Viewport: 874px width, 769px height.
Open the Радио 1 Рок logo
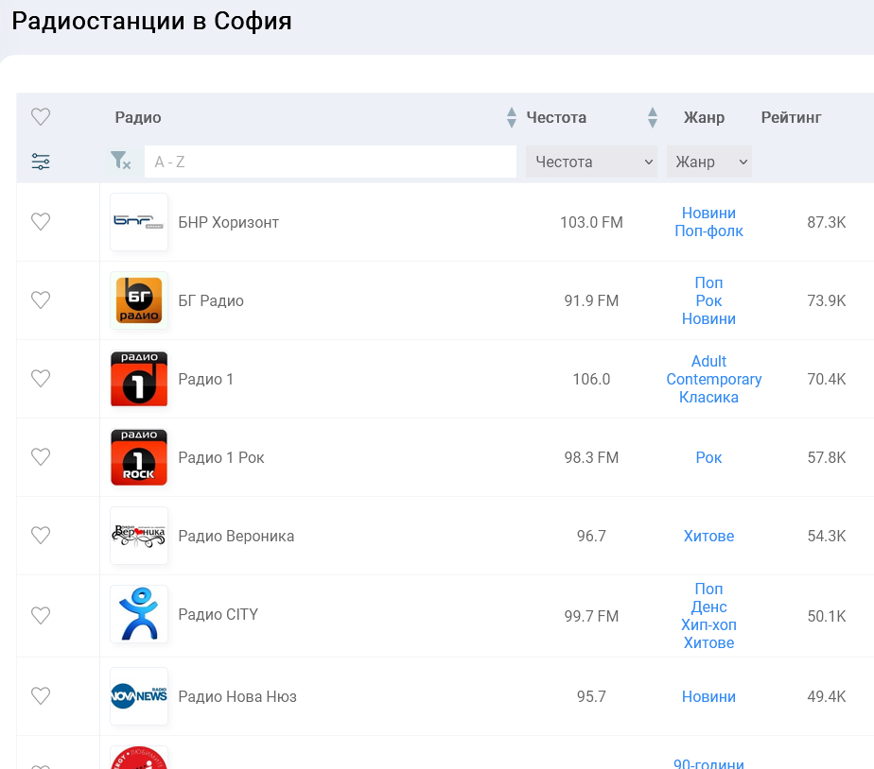pos(139,457)
